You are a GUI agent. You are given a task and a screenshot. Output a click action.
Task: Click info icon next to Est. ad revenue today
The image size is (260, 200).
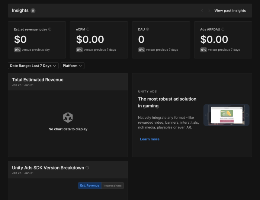[x=50, y=29]
